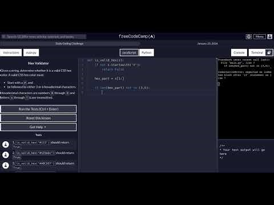This screenshot has width=274, height=205.
Task: Click the Hex Validator heading
Action: 38,63
